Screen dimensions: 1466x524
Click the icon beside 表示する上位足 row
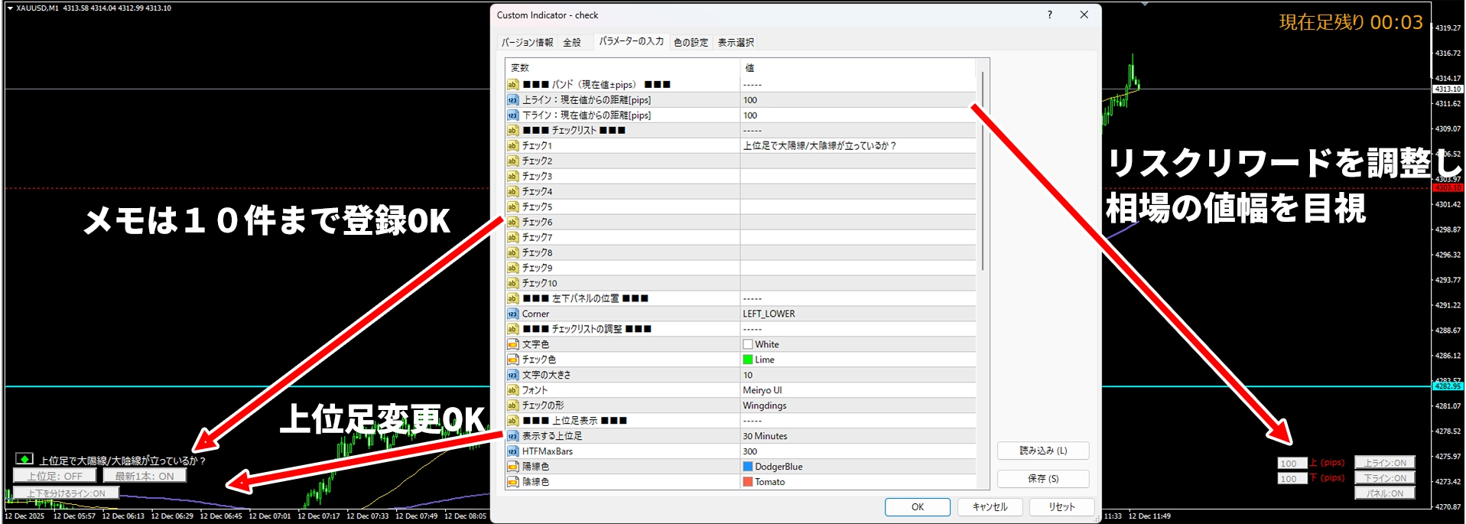512,436
